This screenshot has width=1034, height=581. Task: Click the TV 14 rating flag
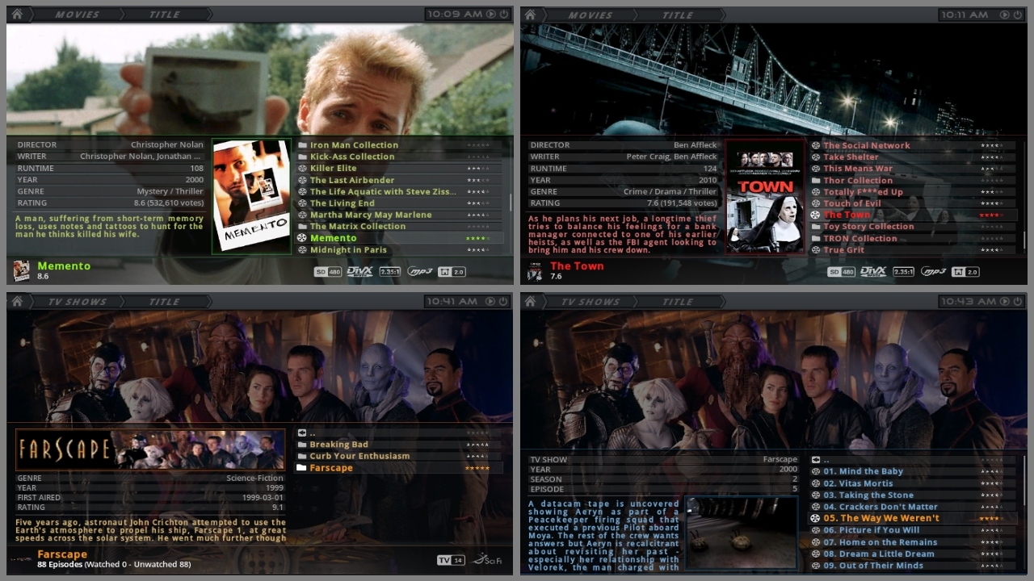pos(451,560)
